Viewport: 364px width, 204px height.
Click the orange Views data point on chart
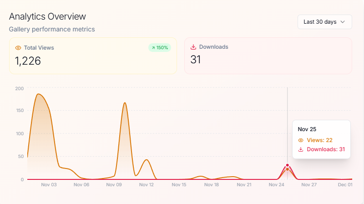pyautogui.click(x=287, y=169)
